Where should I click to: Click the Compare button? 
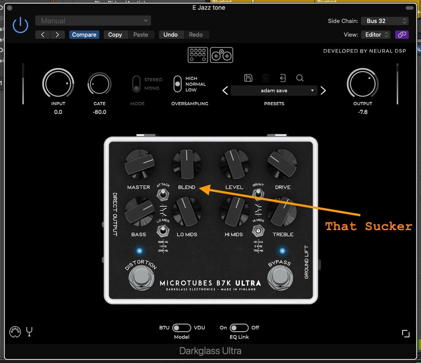click(84, 34)
